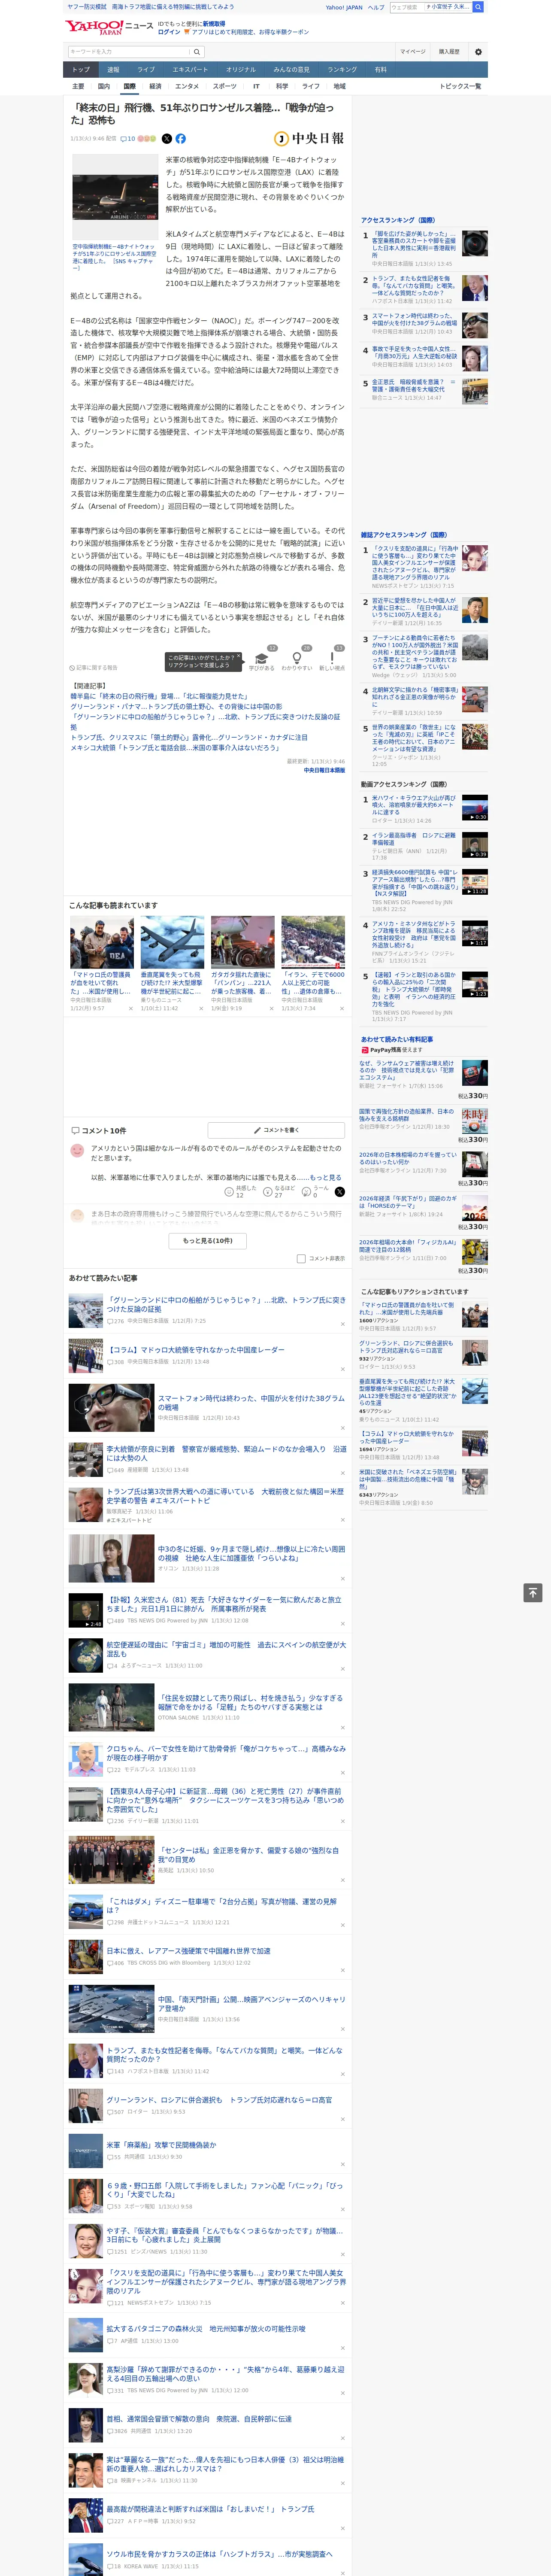The image size is (551, 2576).
Task: Click the Yahoo! JAPAN News logo
Action: 109,27
